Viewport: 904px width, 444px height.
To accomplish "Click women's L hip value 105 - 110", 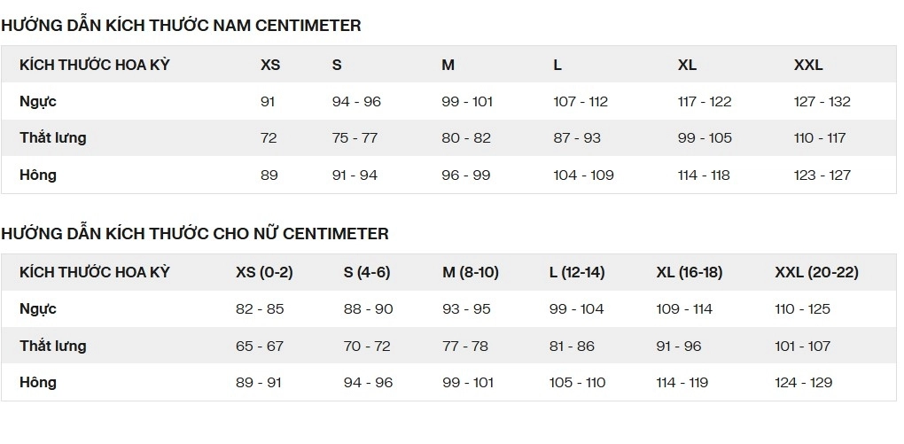I will click(x=577, y=382).
